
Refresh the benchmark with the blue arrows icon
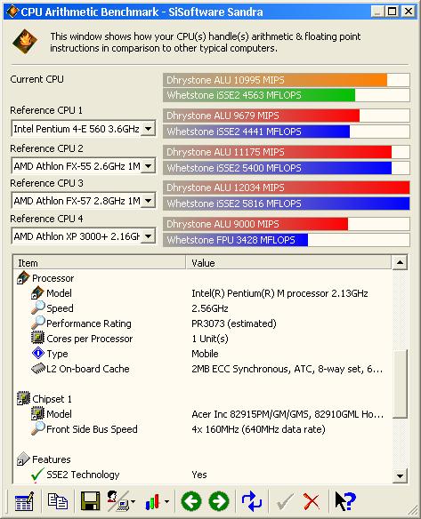point(252,501)
